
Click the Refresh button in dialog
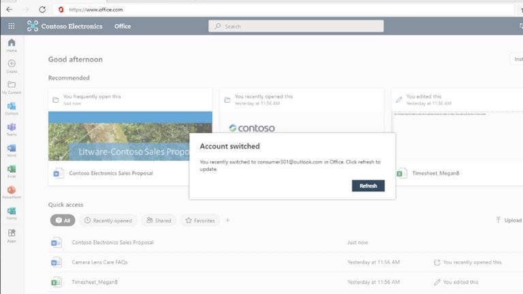(x=368, y=186)
